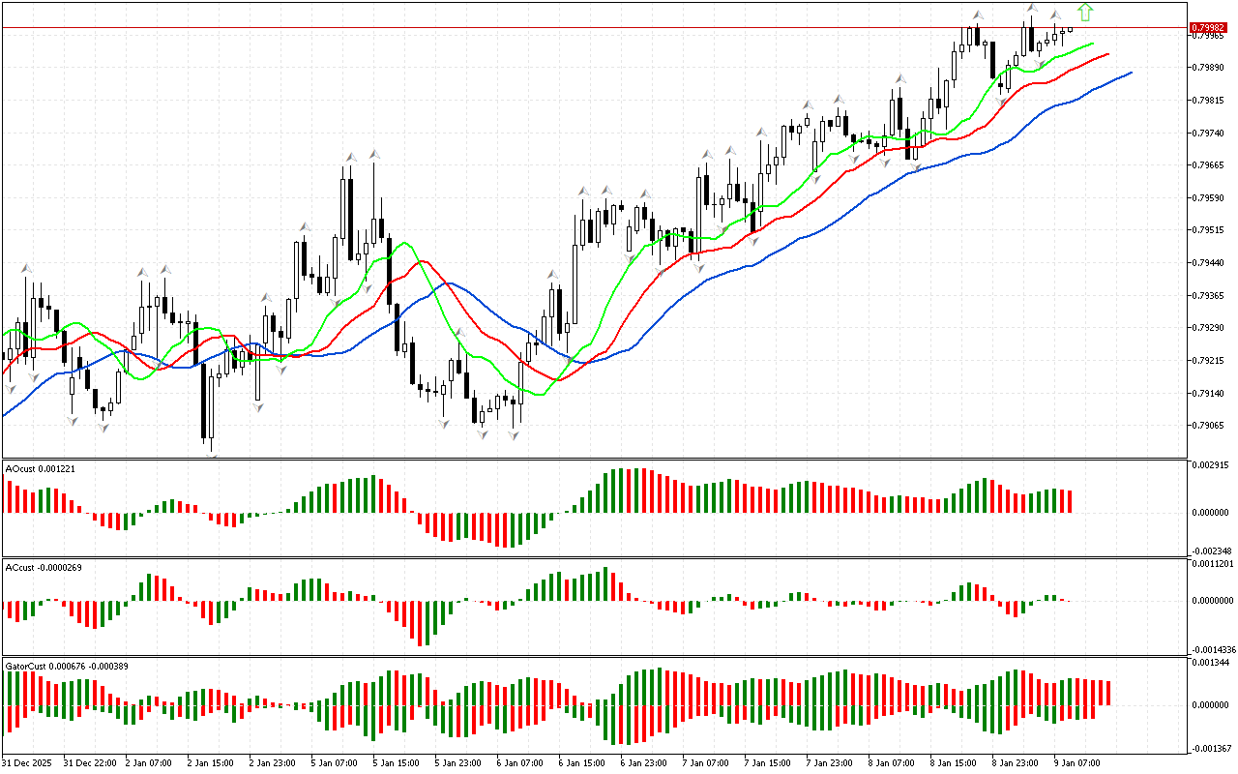Click the last red bar in AOcust histogram
Image resolution: width=1238 pixels, height=774 pixels.
1071,501
